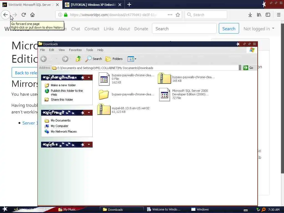The image size is (284, 213).
Task: Open View menu in Downloads window
Action: pyautogui.click(x=62, y=50)
